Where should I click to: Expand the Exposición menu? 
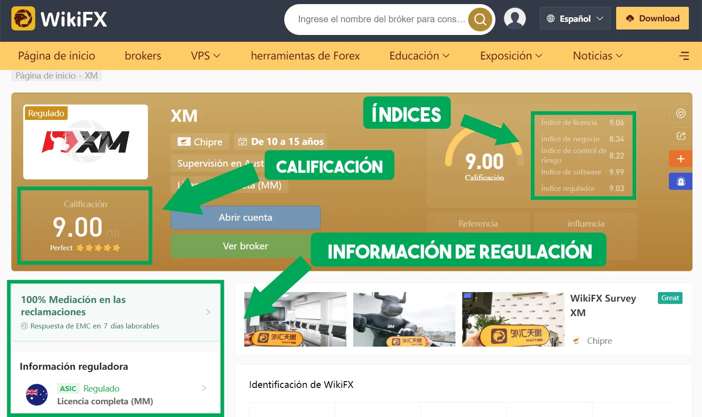511,56
